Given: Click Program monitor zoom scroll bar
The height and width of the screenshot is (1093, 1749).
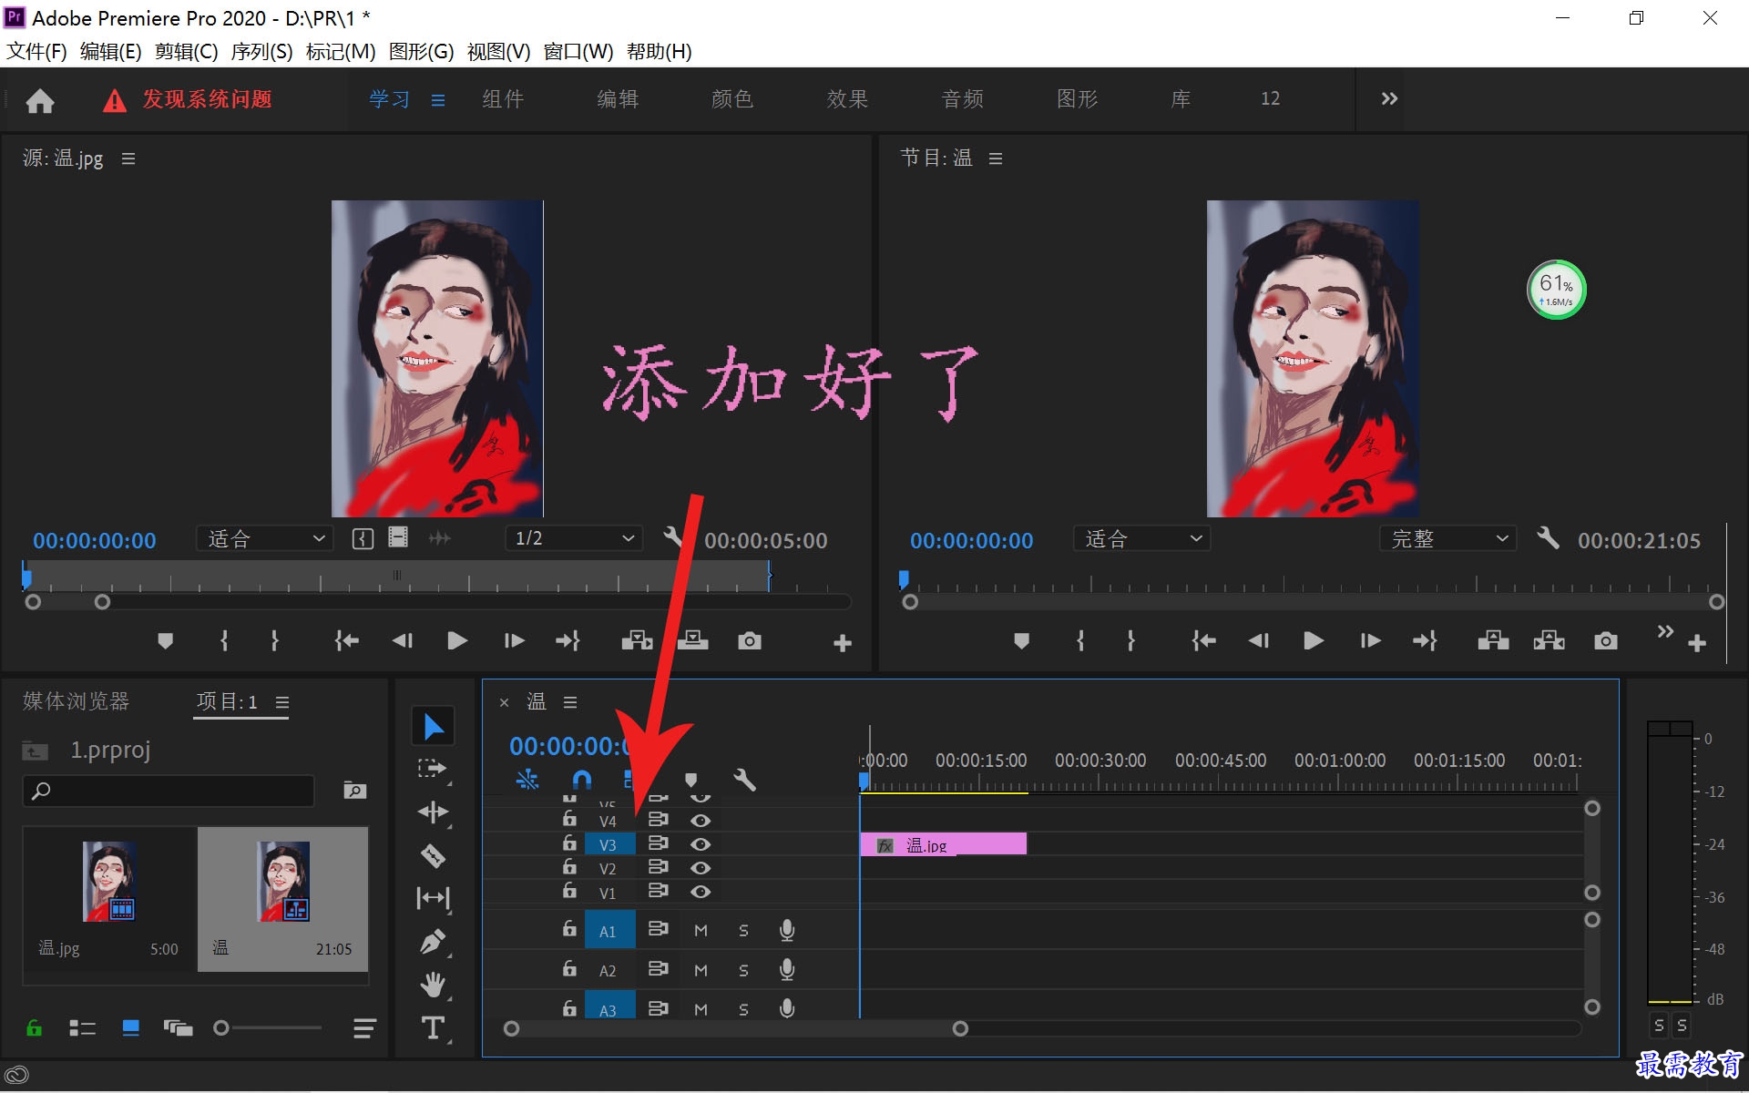Looking at the screenshot, I should [1314, 602].
